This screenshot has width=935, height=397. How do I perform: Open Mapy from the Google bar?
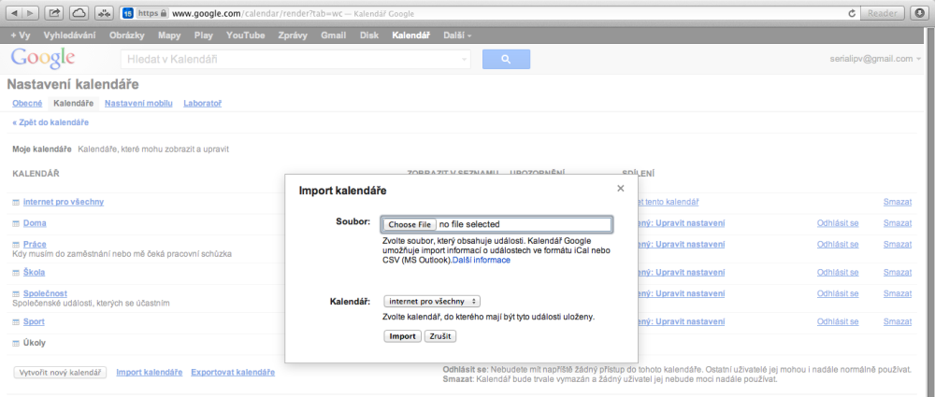click(169, 35)
